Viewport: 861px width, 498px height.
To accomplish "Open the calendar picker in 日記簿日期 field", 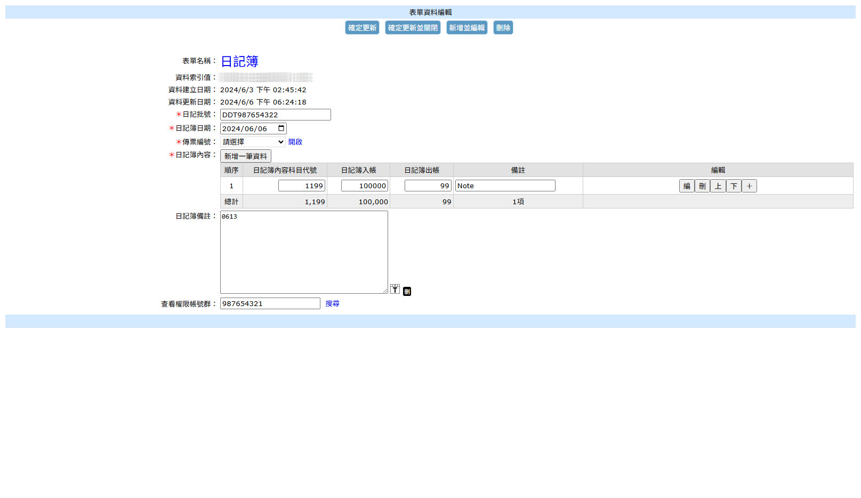I will (281, 128).
